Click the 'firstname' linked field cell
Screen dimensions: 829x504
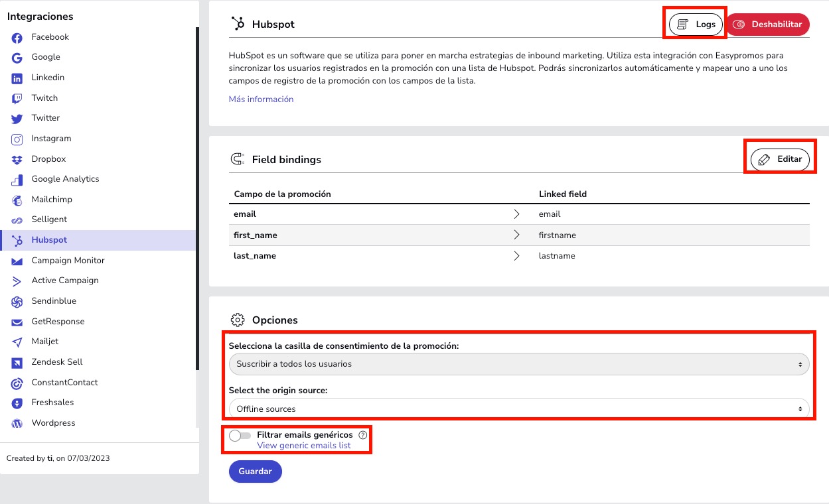[558, 235]
